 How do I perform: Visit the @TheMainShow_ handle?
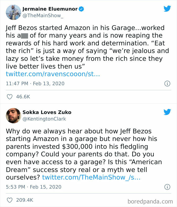[42, 15]
